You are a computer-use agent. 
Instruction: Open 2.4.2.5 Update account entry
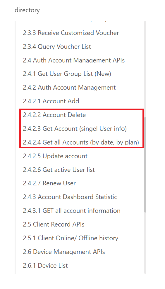pos(55,156)
